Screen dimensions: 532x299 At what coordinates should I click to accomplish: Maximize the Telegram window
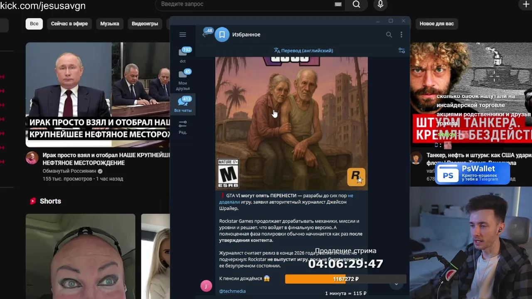click(391, 21)
